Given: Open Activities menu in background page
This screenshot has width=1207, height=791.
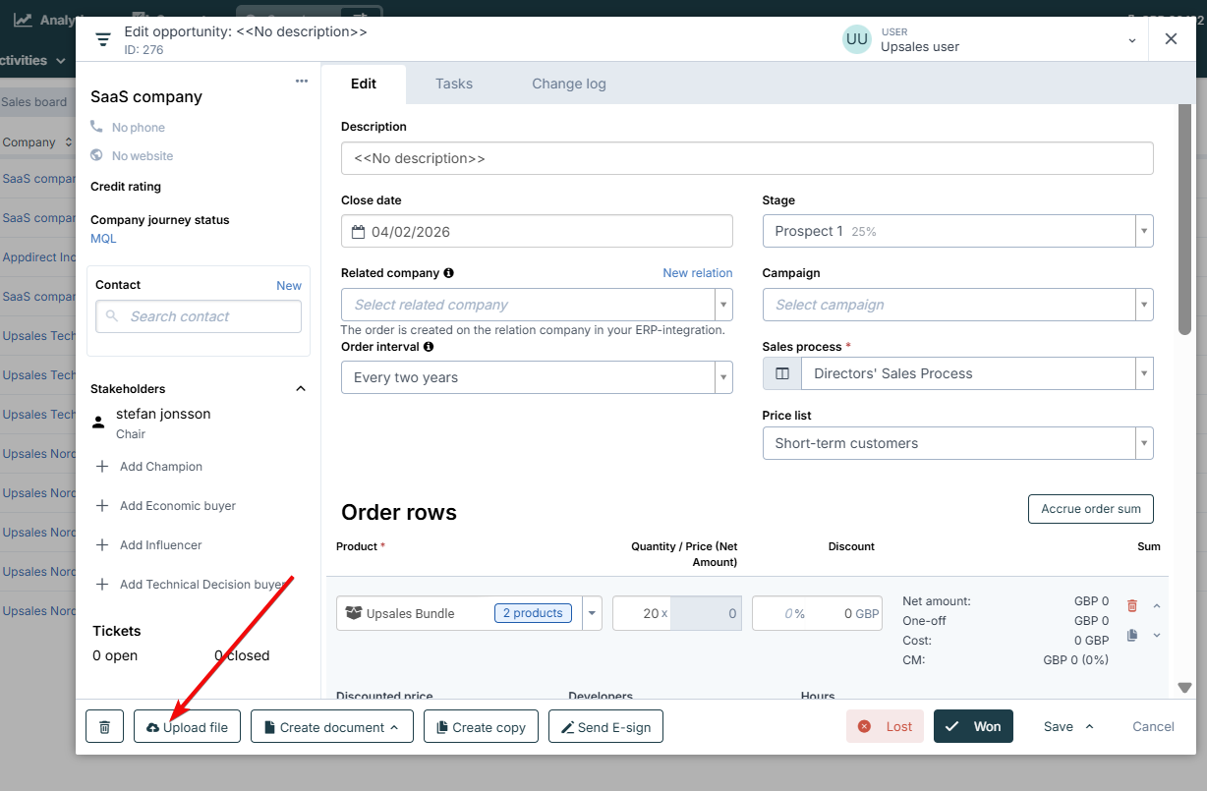Looking at the screenshot, I should [x=32, y=60].
